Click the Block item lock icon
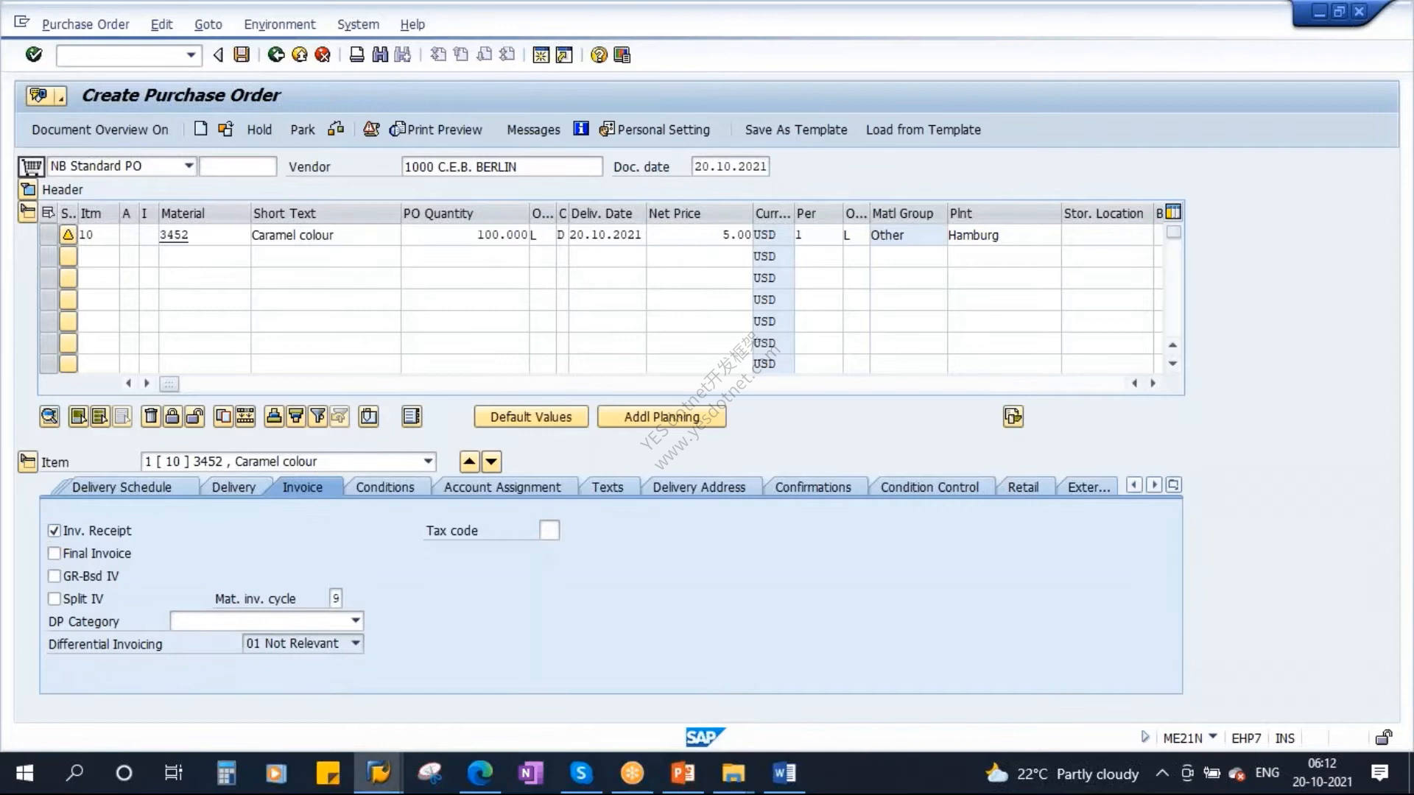 [172, 417]
